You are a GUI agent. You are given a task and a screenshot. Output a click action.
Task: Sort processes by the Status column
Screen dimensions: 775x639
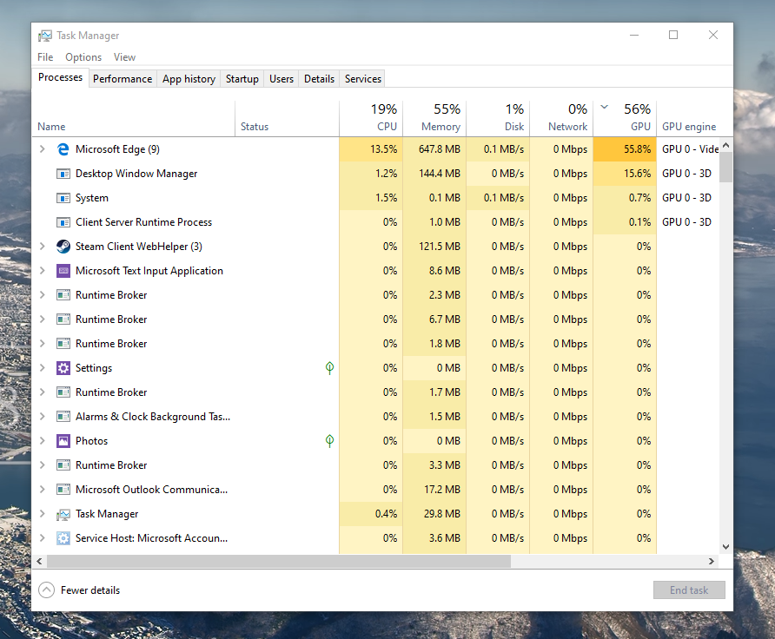pos(288,119)
